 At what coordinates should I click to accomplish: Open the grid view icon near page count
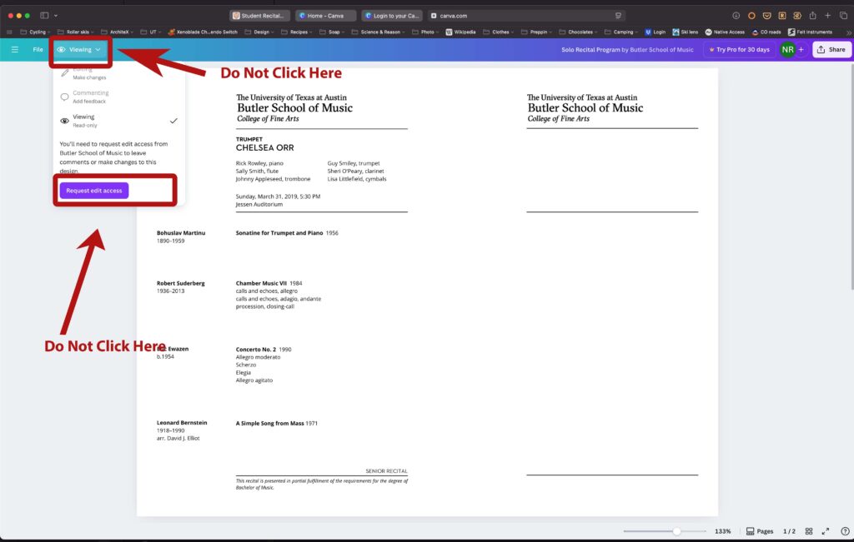coord(808,530)
